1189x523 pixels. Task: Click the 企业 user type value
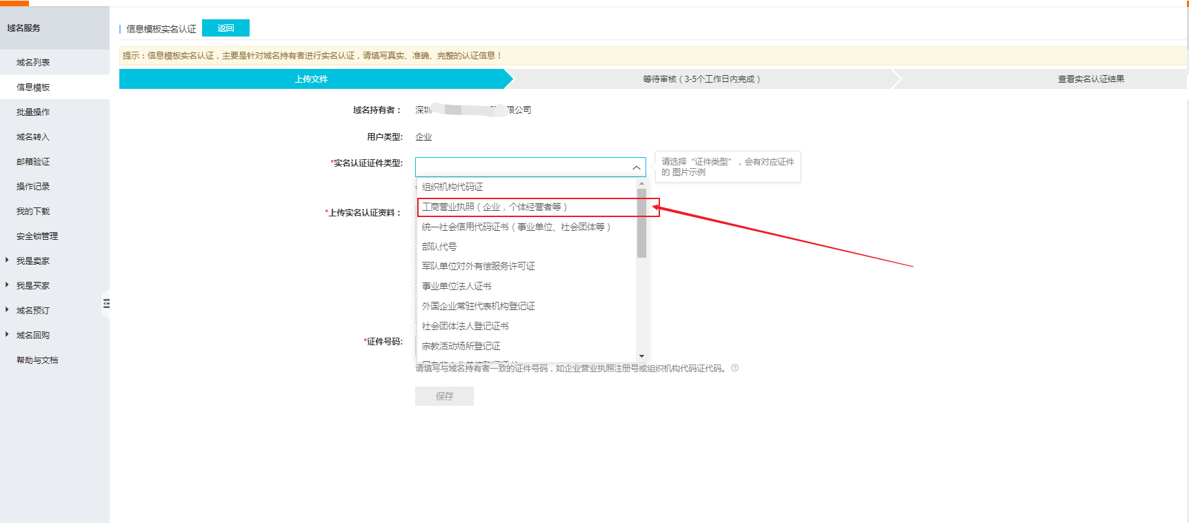423,137
